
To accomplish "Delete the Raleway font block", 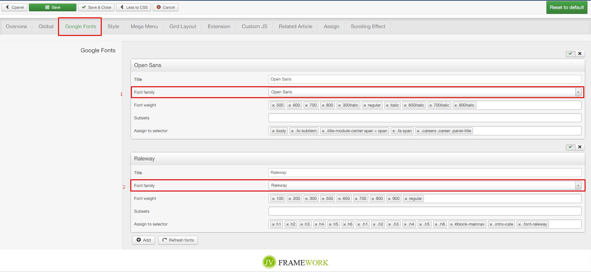I will coord(580,147).
